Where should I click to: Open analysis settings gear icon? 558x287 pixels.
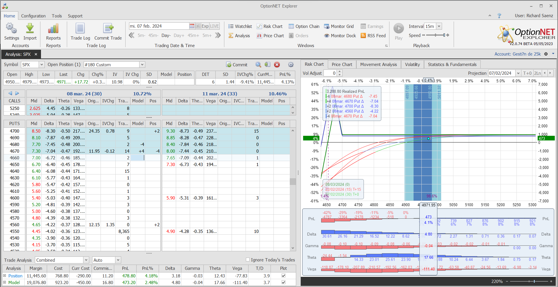pos(291,65)
